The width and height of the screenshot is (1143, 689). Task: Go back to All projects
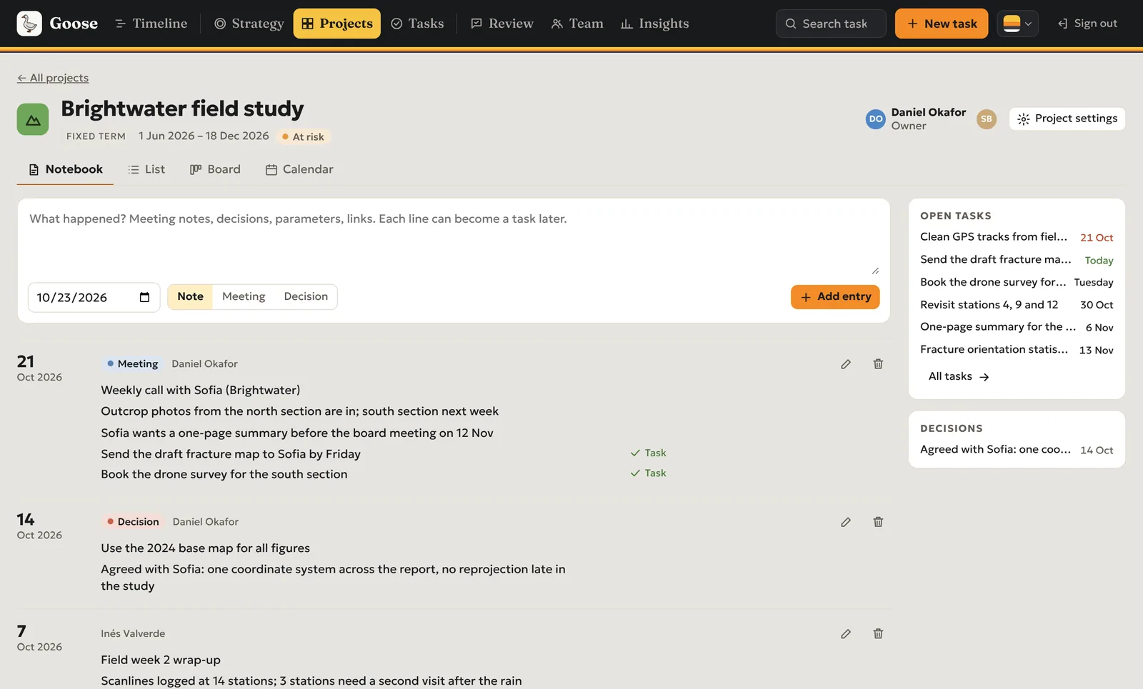53,78
